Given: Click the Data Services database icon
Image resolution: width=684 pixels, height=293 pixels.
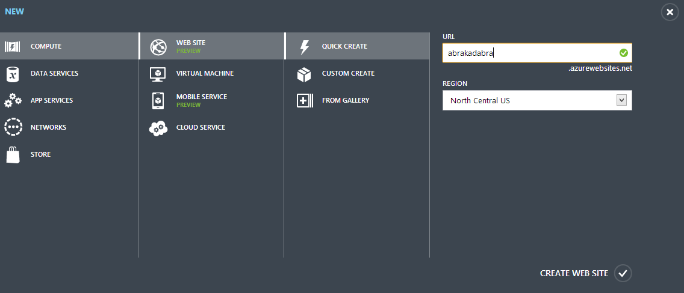Looking at the screenshot, I should (12, 73).
